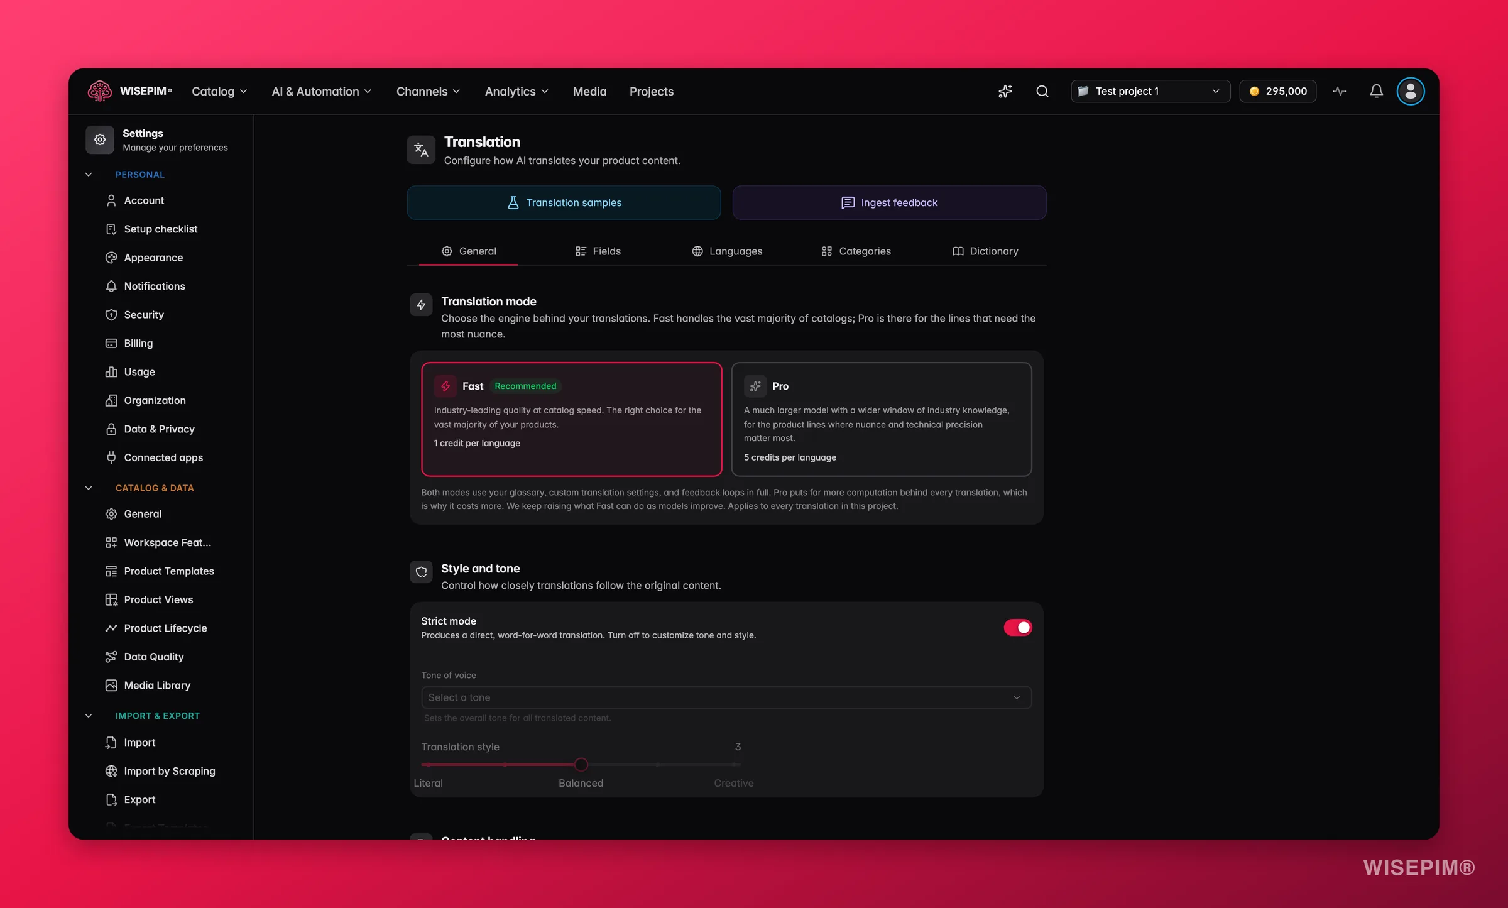
Task: Open Setup checklist in sidebar
Action: (x=160, y=229)
